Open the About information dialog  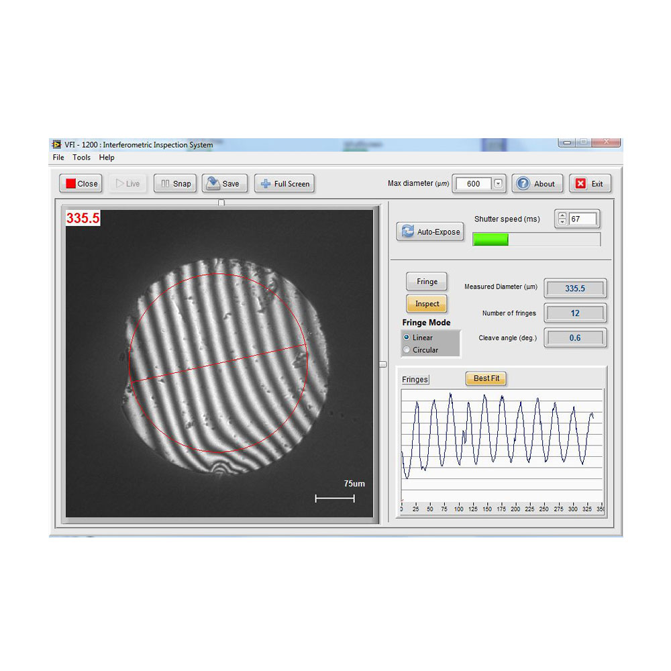[536, 184]
